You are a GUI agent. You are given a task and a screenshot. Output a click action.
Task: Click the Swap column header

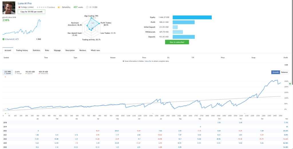point(254,58)
